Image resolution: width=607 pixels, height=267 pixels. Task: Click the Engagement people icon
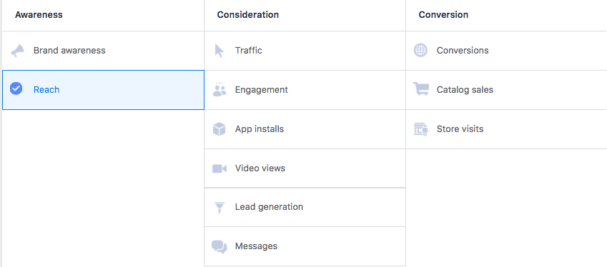click(x=219, y=90)
